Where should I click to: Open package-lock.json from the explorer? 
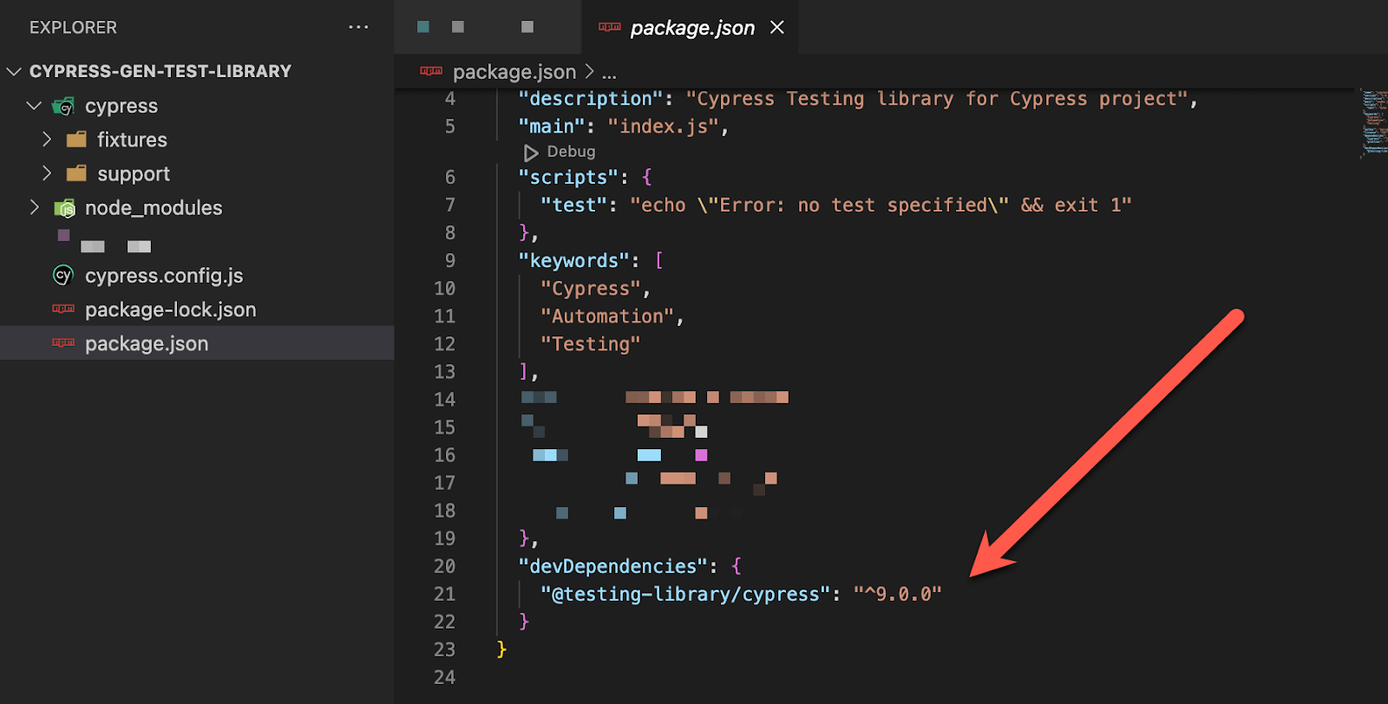[170, 310]
